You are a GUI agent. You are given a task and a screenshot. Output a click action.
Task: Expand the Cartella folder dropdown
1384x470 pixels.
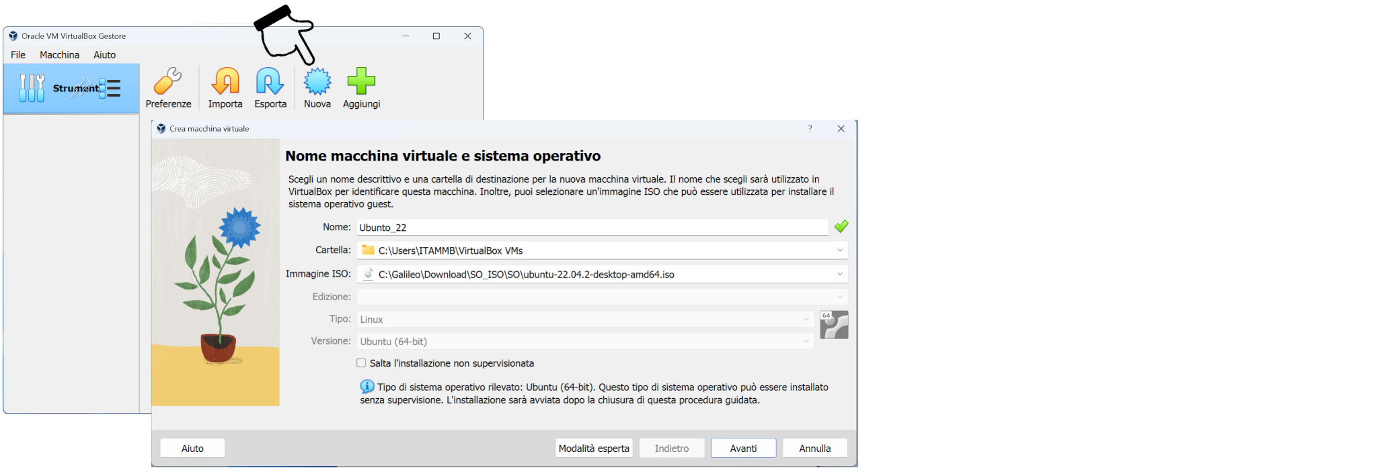pos(839,250)
